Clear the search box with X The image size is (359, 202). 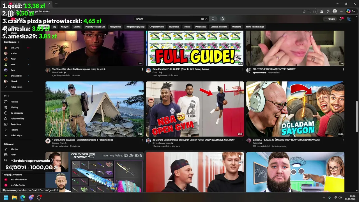pos(206,19)
